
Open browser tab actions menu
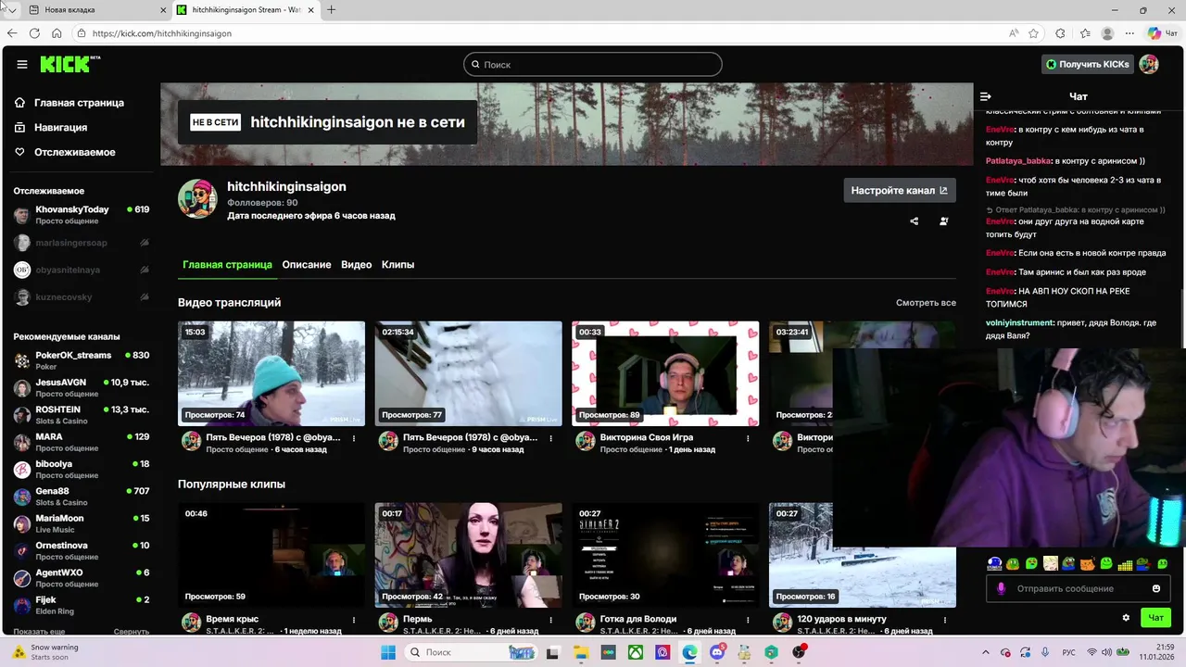click(11, 10)
